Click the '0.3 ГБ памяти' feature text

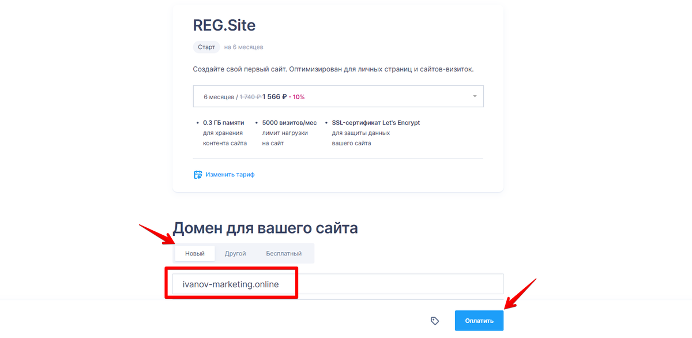[x=224, y=123]
